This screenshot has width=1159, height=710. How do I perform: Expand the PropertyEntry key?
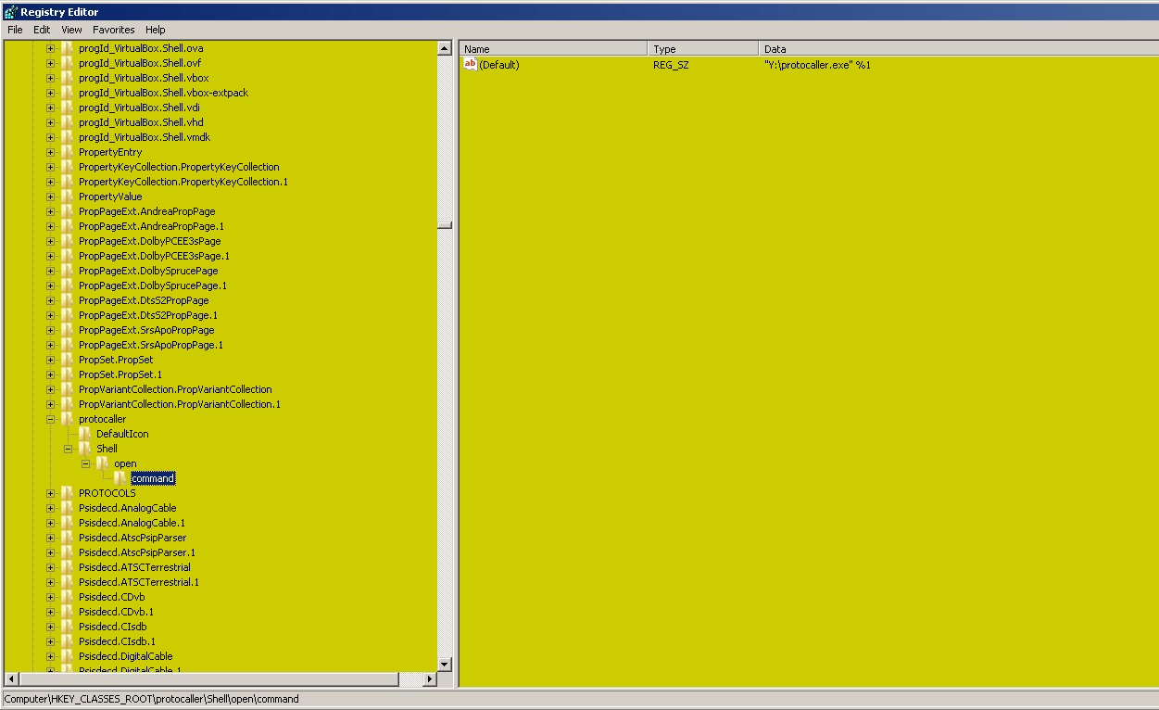(50, 152)
